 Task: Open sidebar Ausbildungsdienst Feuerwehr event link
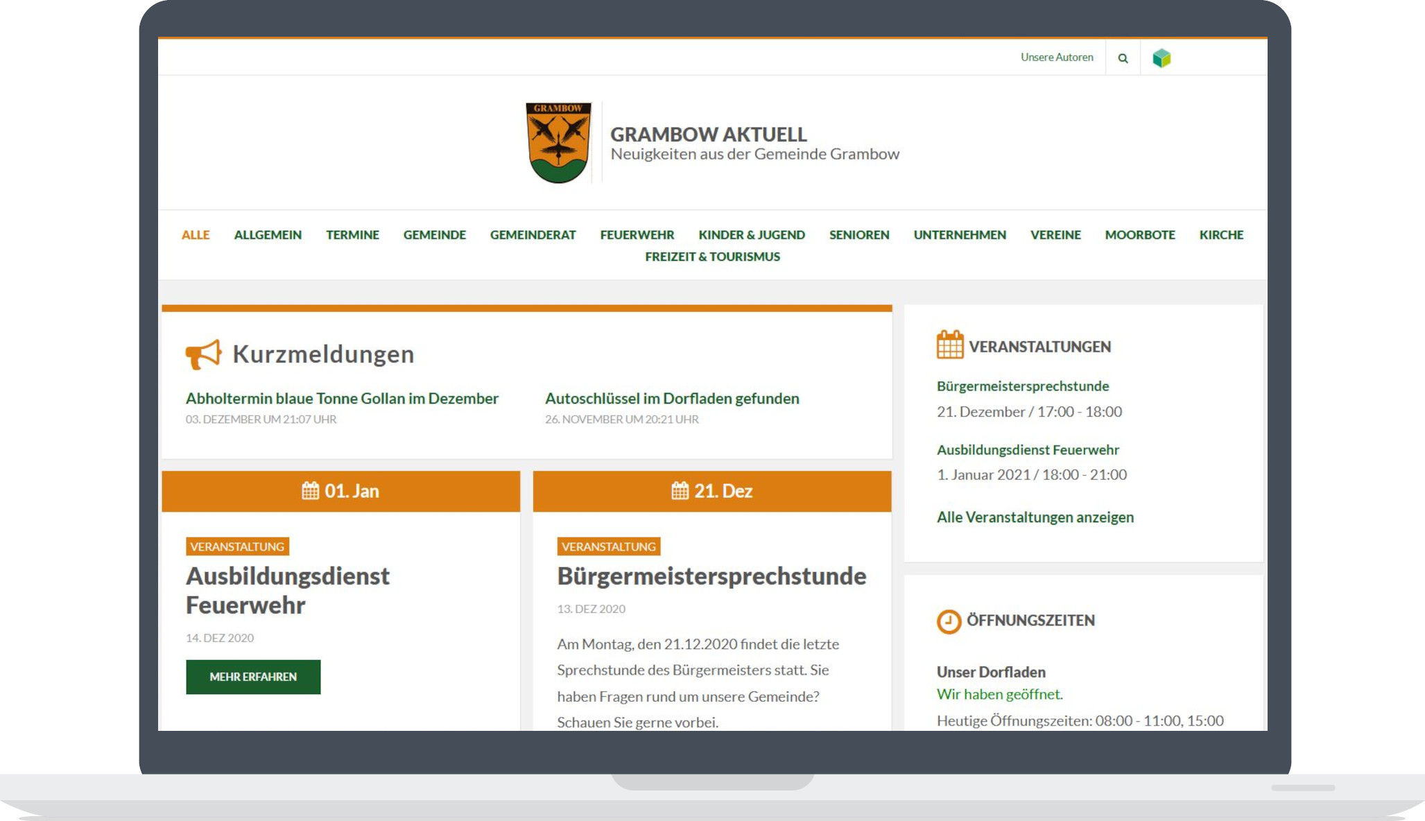[1028, 450]
